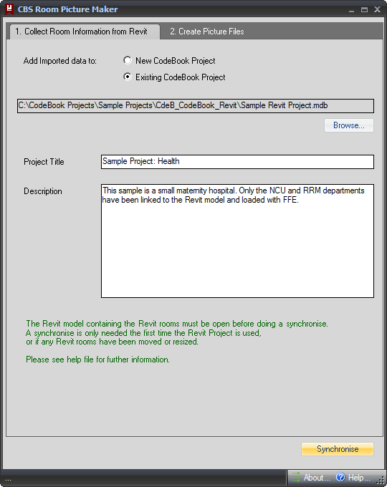The width and height of the screenshot is (387, 487).
Task: Click the green text 'The Revit model containing the Revit rooms...'
Action: (177, 324)
